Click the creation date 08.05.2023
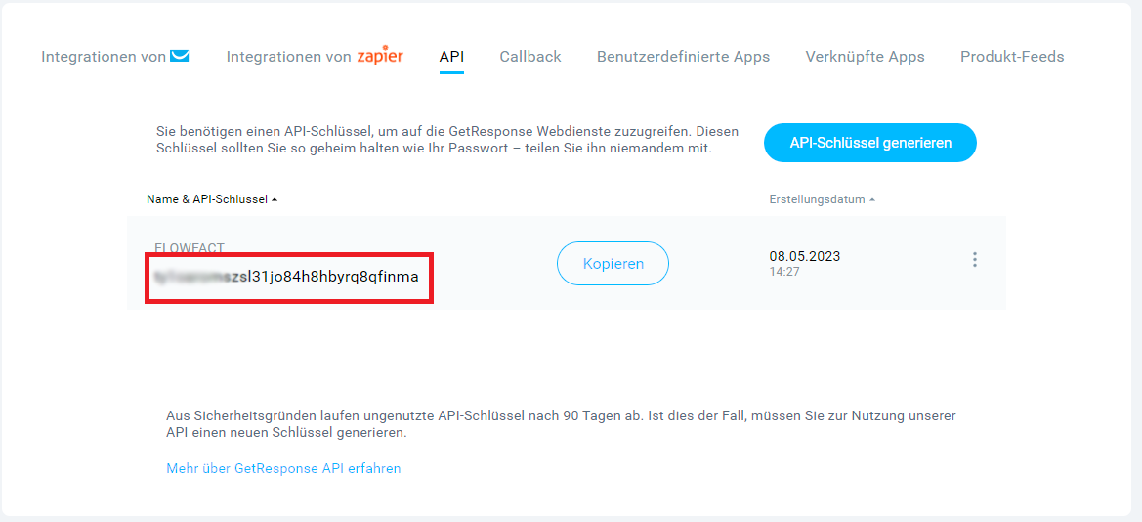The height and width of the screenshot is (522, 1142). click(805, 256)
